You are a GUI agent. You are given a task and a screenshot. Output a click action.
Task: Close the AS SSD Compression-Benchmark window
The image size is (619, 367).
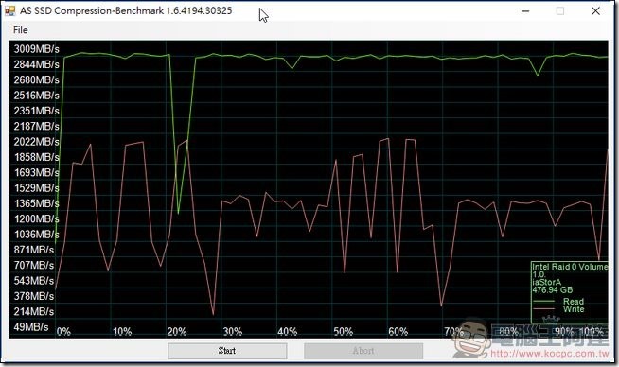tap(595, 11)
